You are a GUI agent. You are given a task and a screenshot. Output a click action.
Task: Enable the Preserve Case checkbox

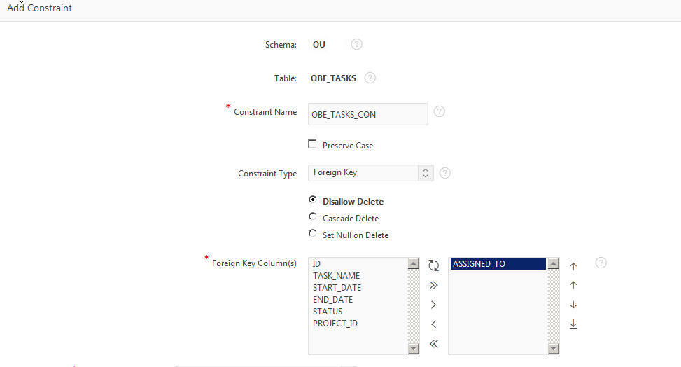[x=312, y=144]
